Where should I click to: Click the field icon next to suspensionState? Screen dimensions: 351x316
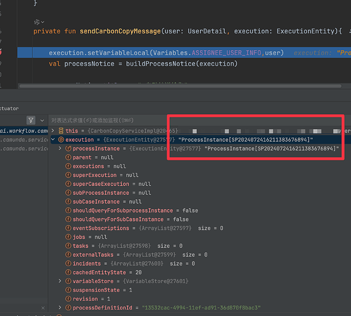(x=68, y=290)
